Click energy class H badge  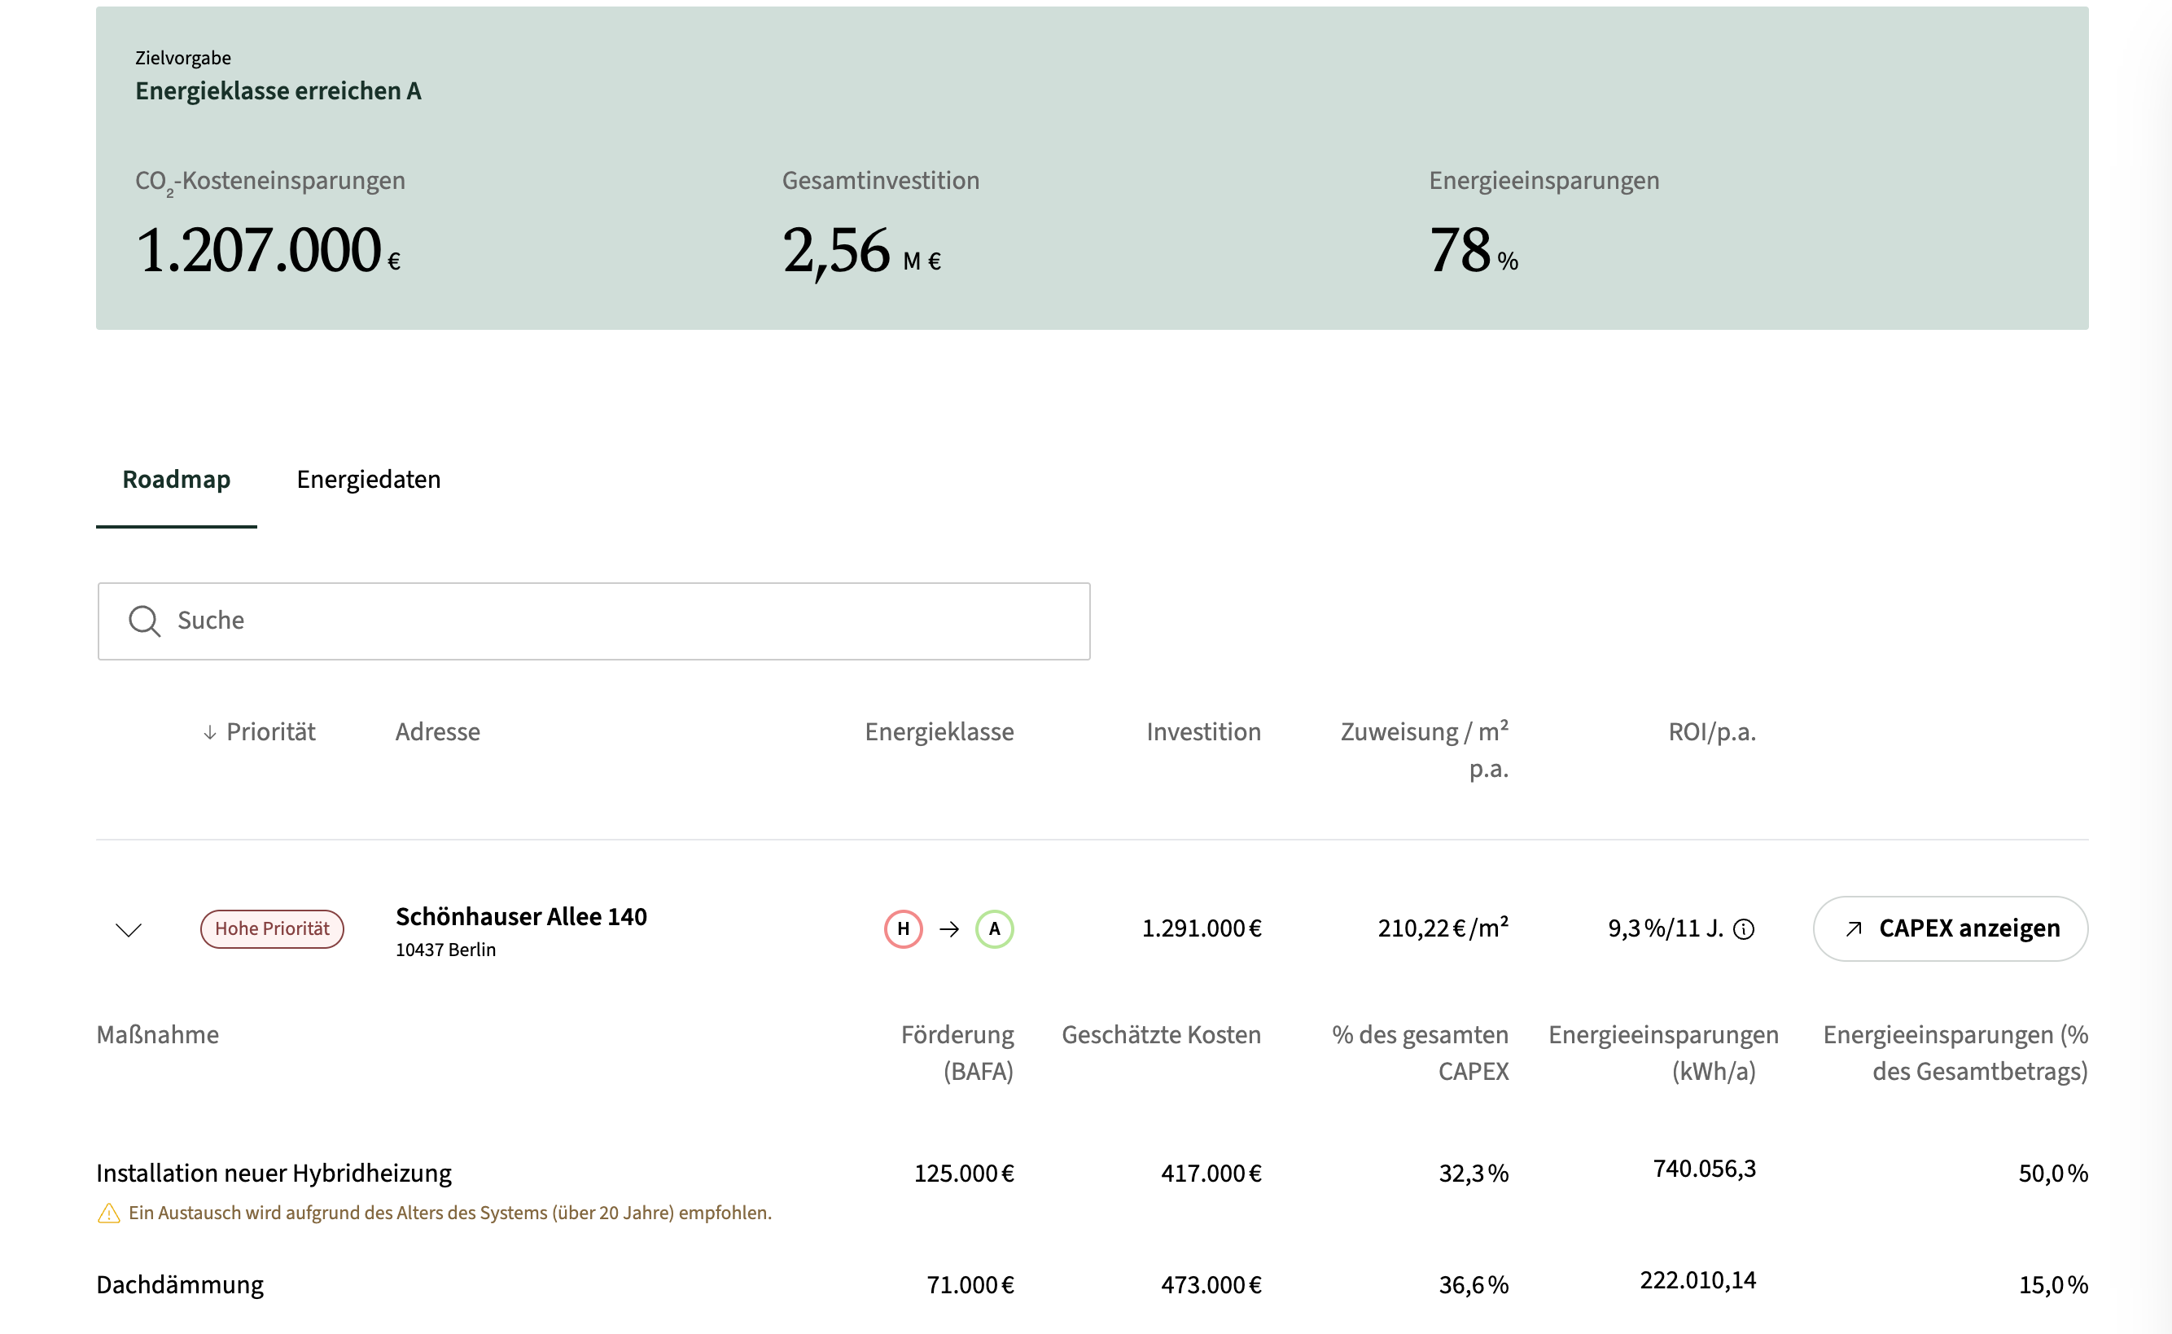903,929
